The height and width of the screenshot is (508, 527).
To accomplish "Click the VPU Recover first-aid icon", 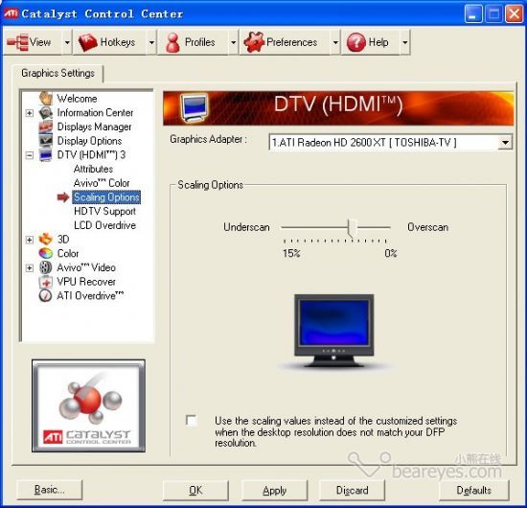I will [46, 282].
